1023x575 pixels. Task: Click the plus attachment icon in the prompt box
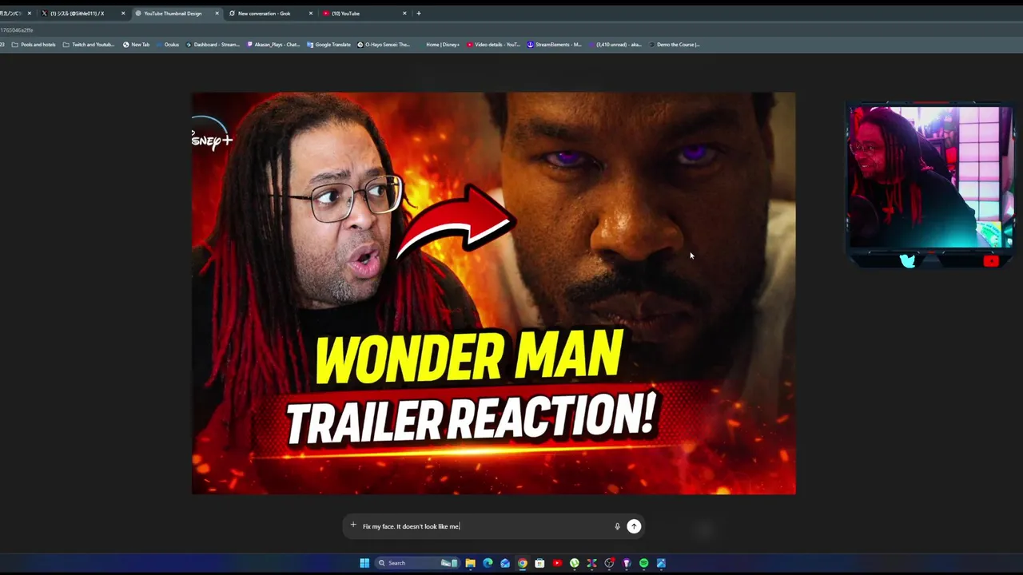click(x=353, y=525)
